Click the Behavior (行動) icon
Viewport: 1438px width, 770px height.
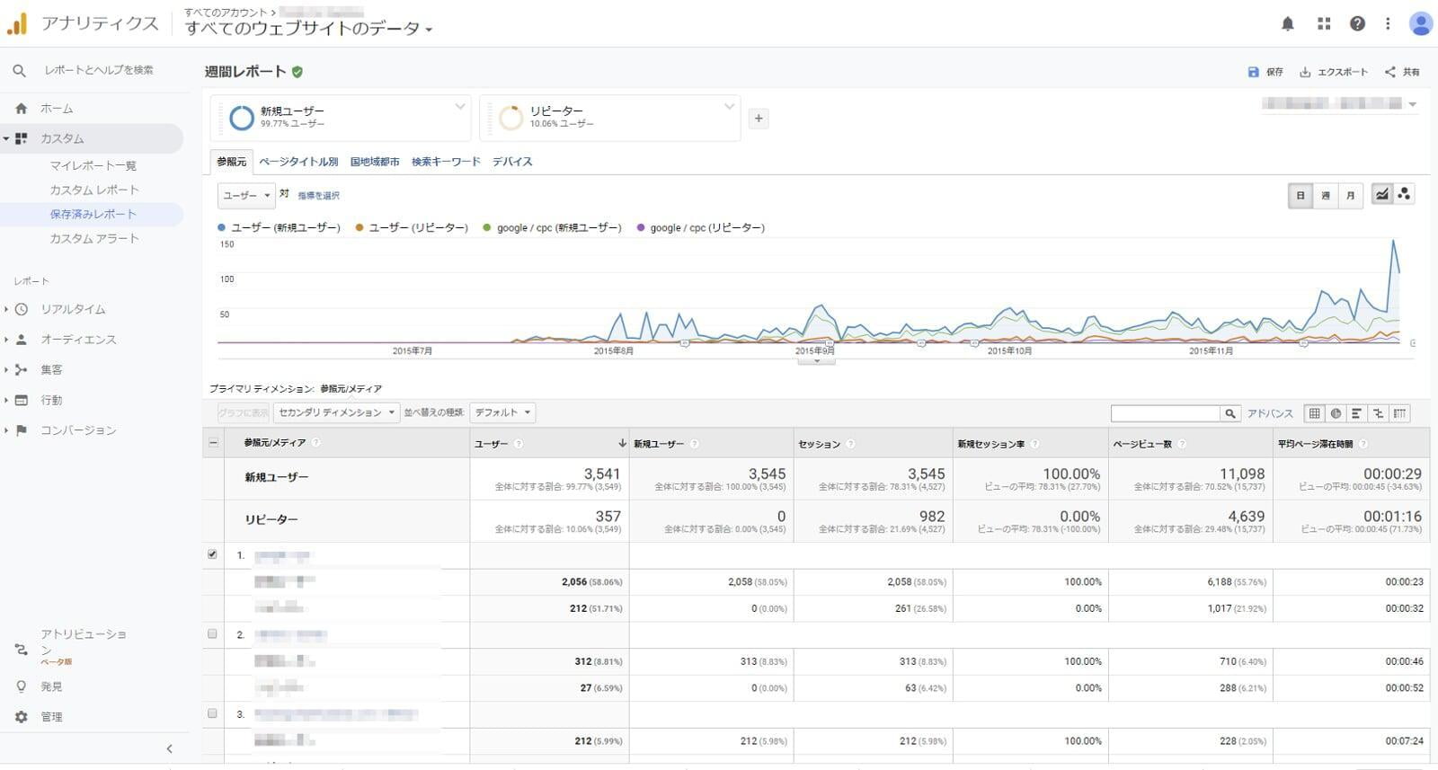coord(22,400)
